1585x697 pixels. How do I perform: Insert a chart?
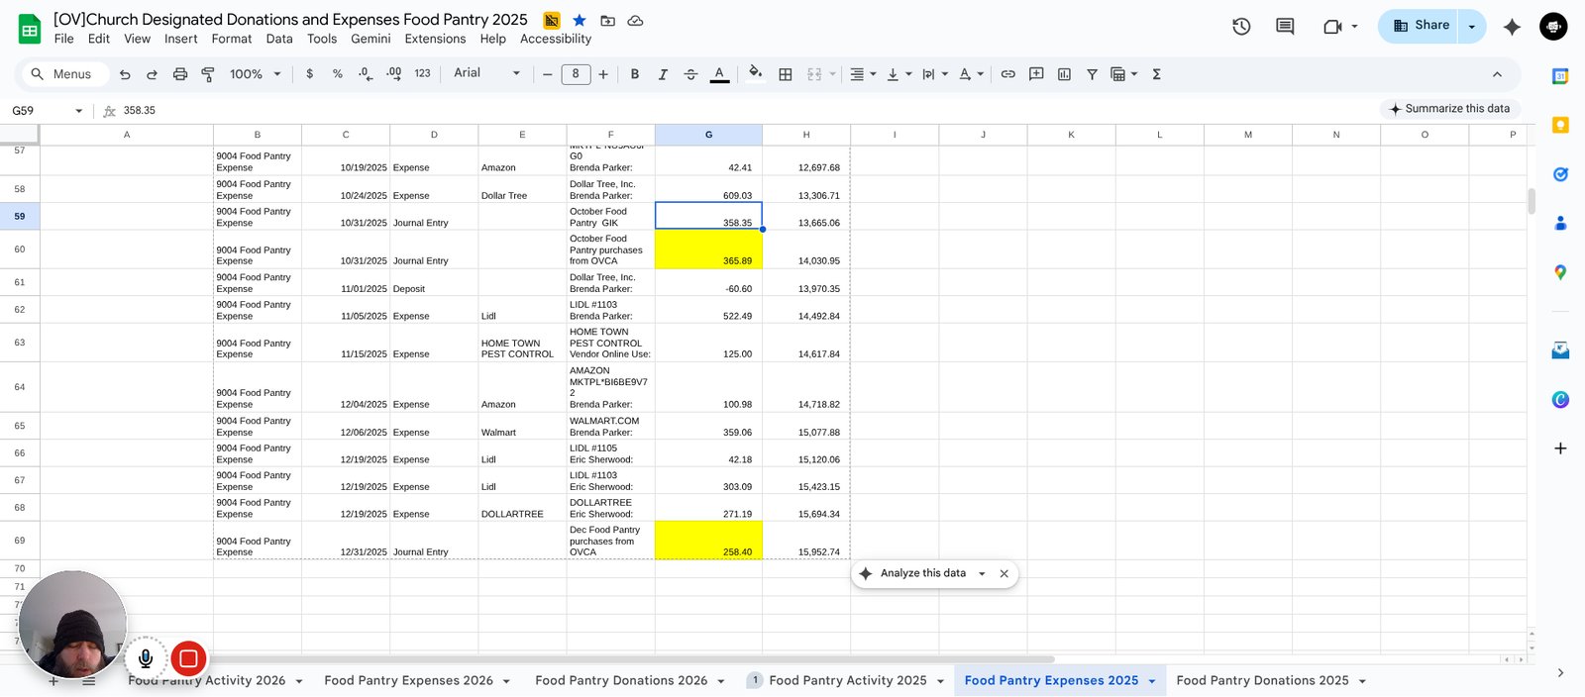[x=1064, y=74]
